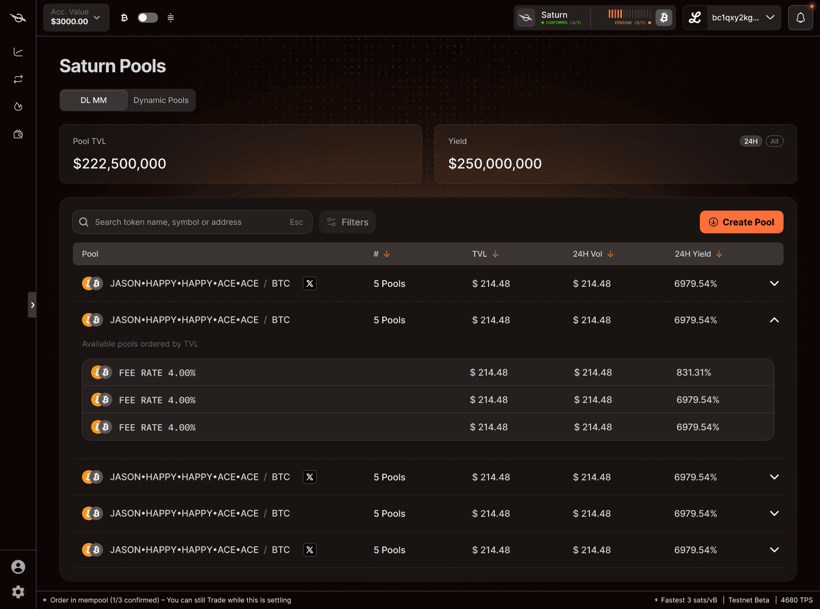Click the magnifier icon in search box

[84, 222]
